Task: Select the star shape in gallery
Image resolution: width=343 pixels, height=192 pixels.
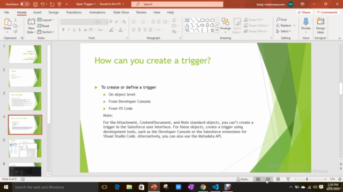Action: [x=212, y=30]
